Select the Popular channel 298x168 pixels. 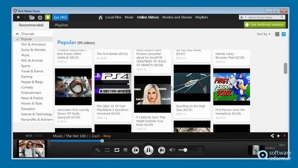[x=27, y=39]
